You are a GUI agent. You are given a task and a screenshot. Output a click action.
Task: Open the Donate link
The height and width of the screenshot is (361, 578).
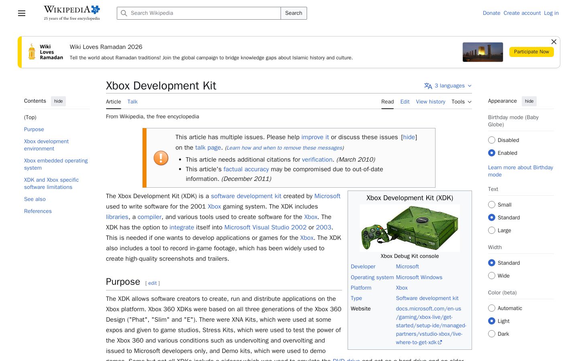[x=491, y=13]
